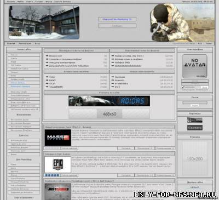219x200 pixels.
Task: Open the Mass Effect 2 news thumbnail
Action: pyautogui.click(x=57, y=138)
